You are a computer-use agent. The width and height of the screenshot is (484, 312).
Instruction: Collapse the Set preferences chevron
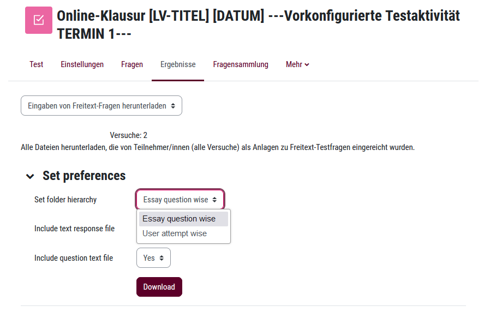(x=30, y=176)
